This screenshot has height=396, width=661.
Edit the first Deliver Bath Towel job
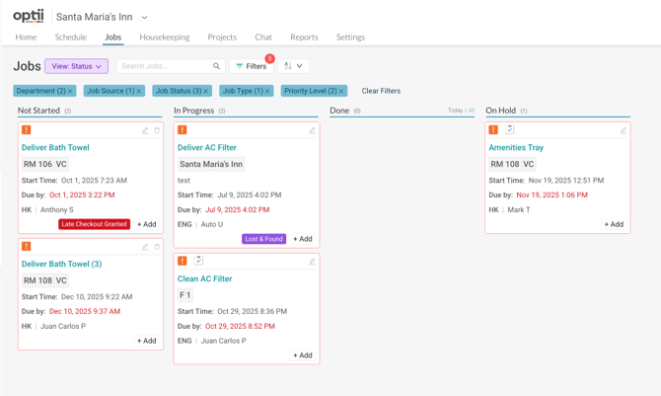145,130
